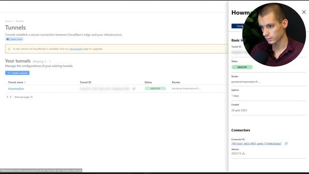Click the created date 20 août 2023
This screenshot has height=174, width=309.
coord(239,110)
